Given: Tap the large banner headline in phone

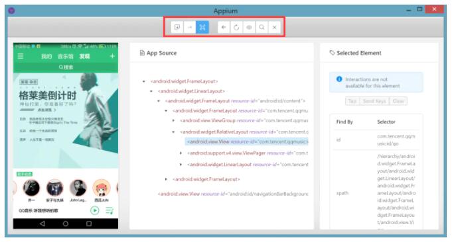Looking at the screenshot, I should coord(48,95).
